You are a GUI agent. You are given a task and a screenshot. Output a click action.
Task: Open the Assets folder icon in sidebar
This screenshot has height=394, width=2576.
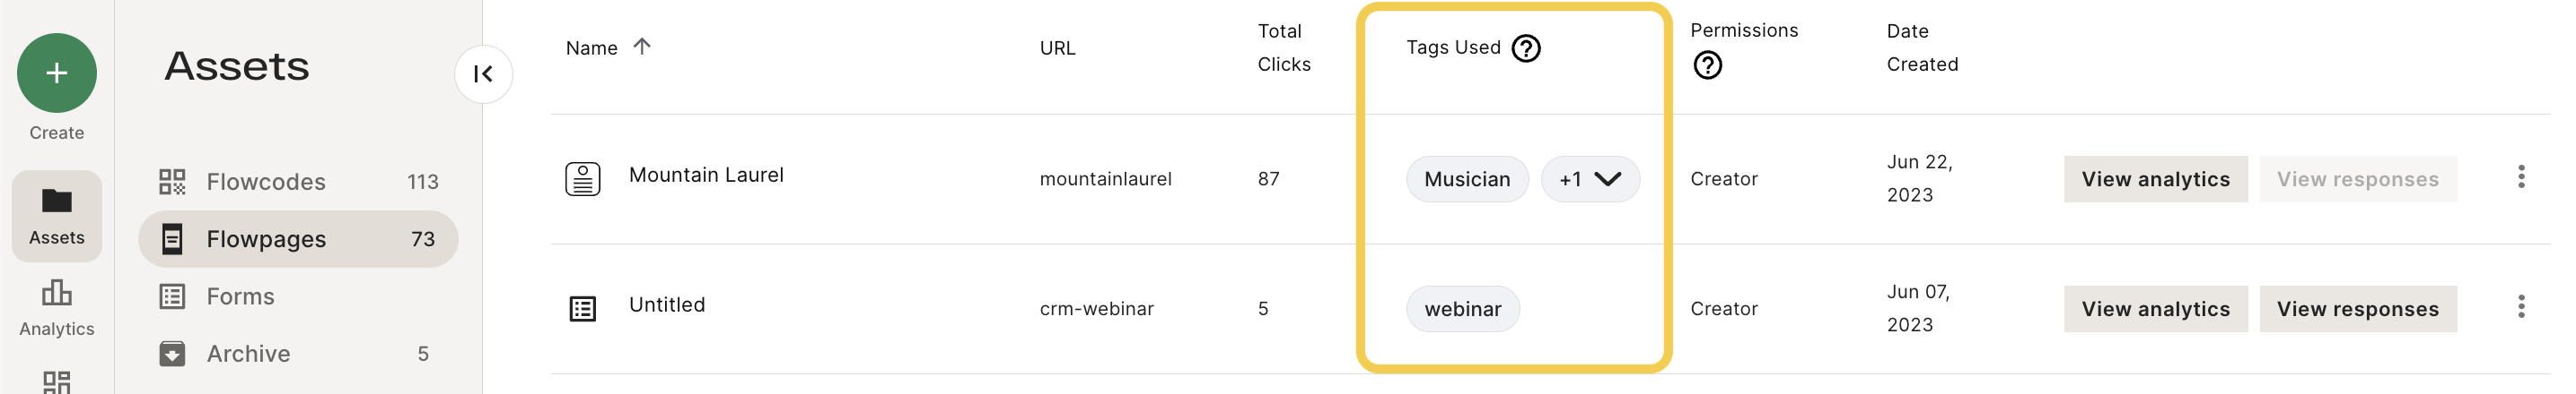tap(57, 201)
